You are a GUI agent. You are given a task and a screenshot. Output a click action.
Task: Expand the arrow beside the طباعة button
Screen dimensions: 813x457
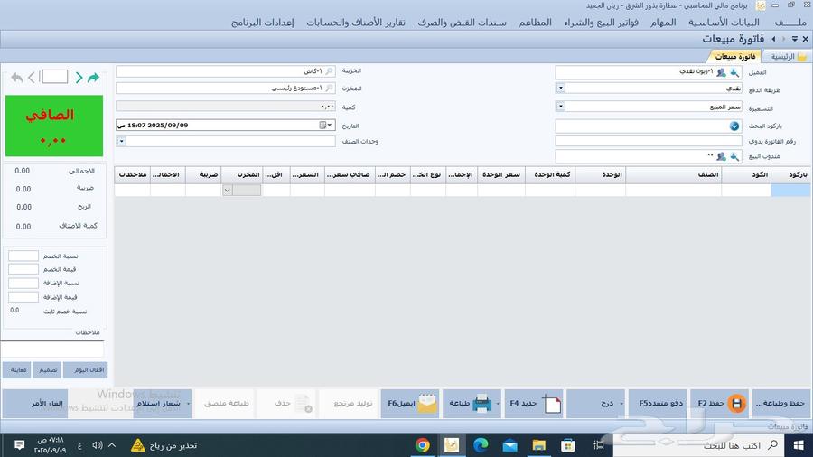498,403
